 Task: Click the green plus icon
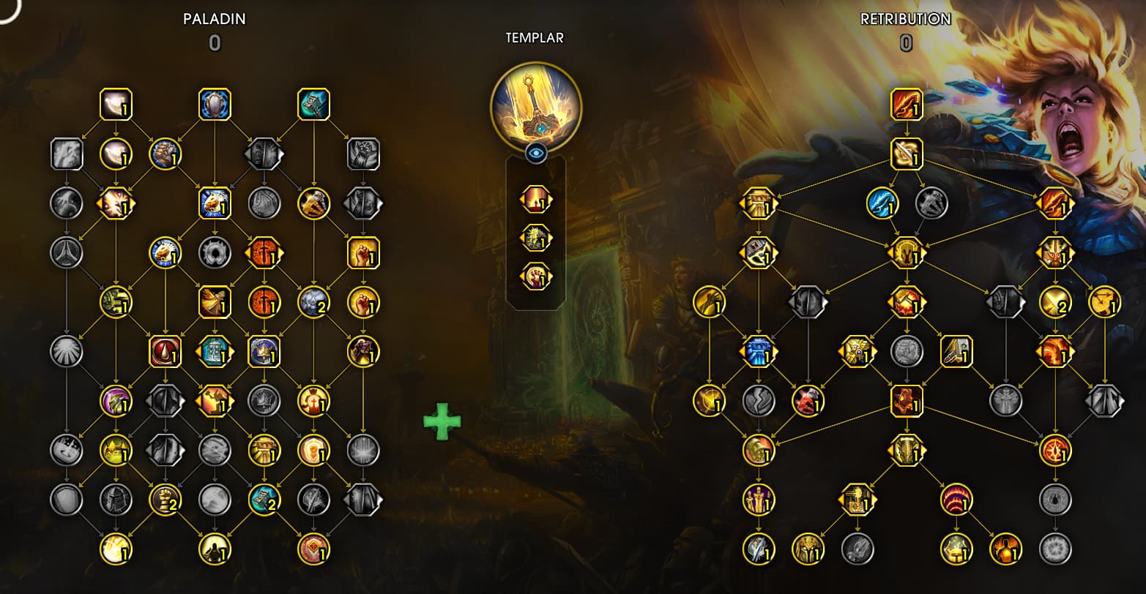(442, 421)
